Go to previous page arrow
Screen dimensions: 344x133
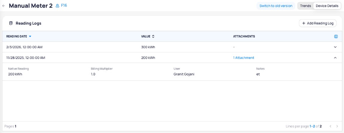tap(331, 126)
